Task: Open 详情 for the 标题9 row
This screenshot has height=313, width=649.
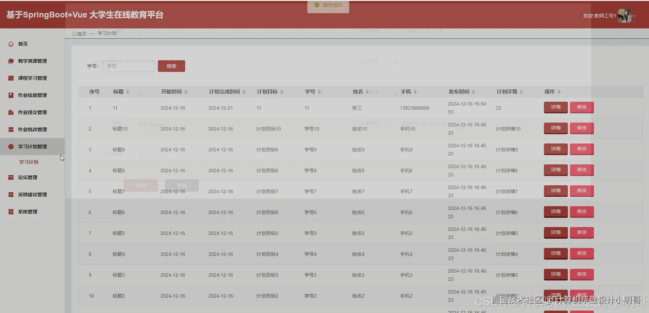Action: click(x=556, y=149)
